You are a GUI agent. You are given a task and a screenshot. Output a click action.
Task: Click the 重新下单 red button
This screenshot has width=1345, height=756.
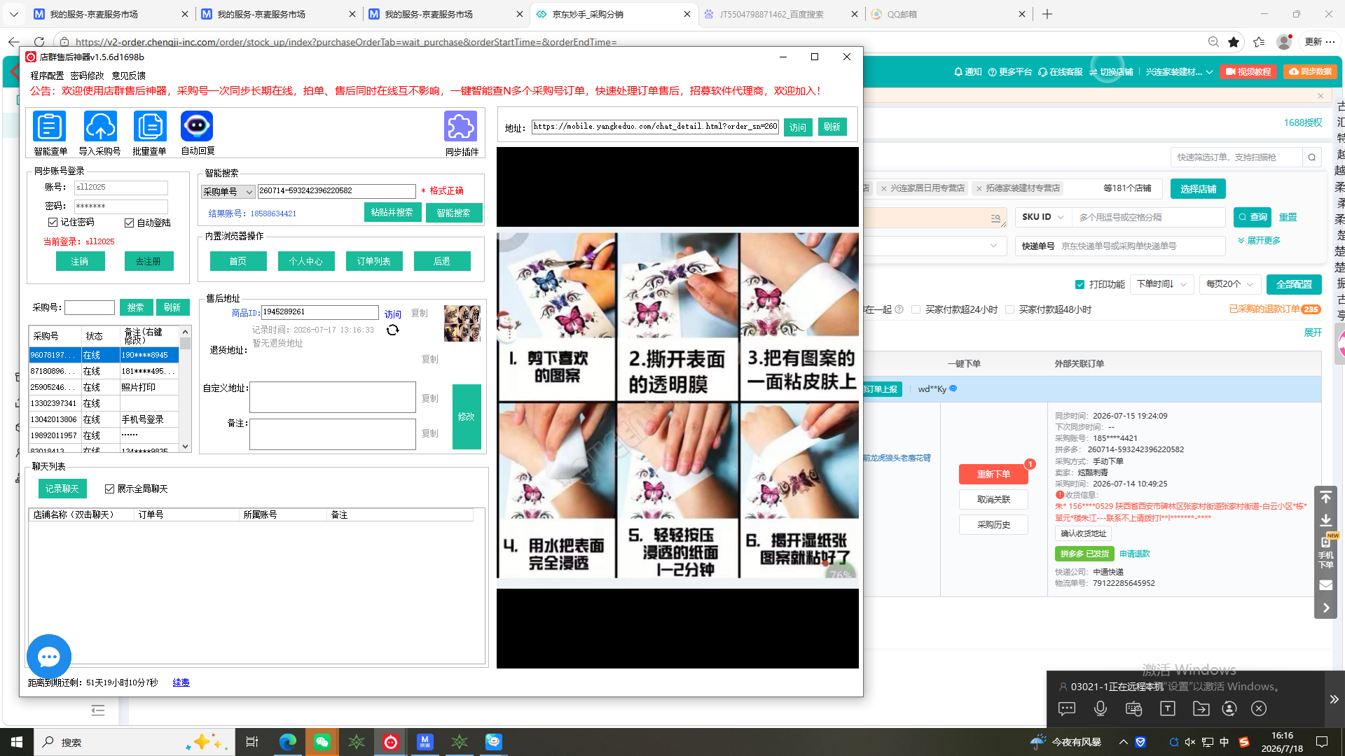click(x=993, y=474)
